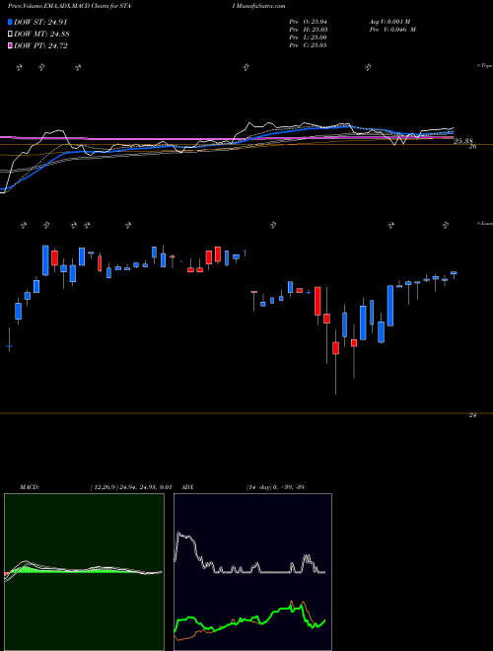Viewport: 493px width, 651px height.
Task: Select the DOW ST: 24.91 label
Action: pyautogui.click(x=40, y=23)
